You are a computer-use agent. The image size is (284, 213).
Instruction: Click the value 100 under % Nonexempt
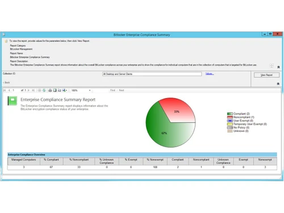click(155, 167)
